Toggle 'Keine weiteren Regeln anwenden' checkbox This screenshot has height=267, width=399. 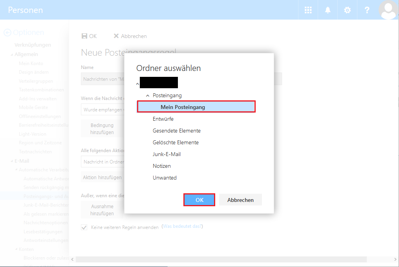84,227
